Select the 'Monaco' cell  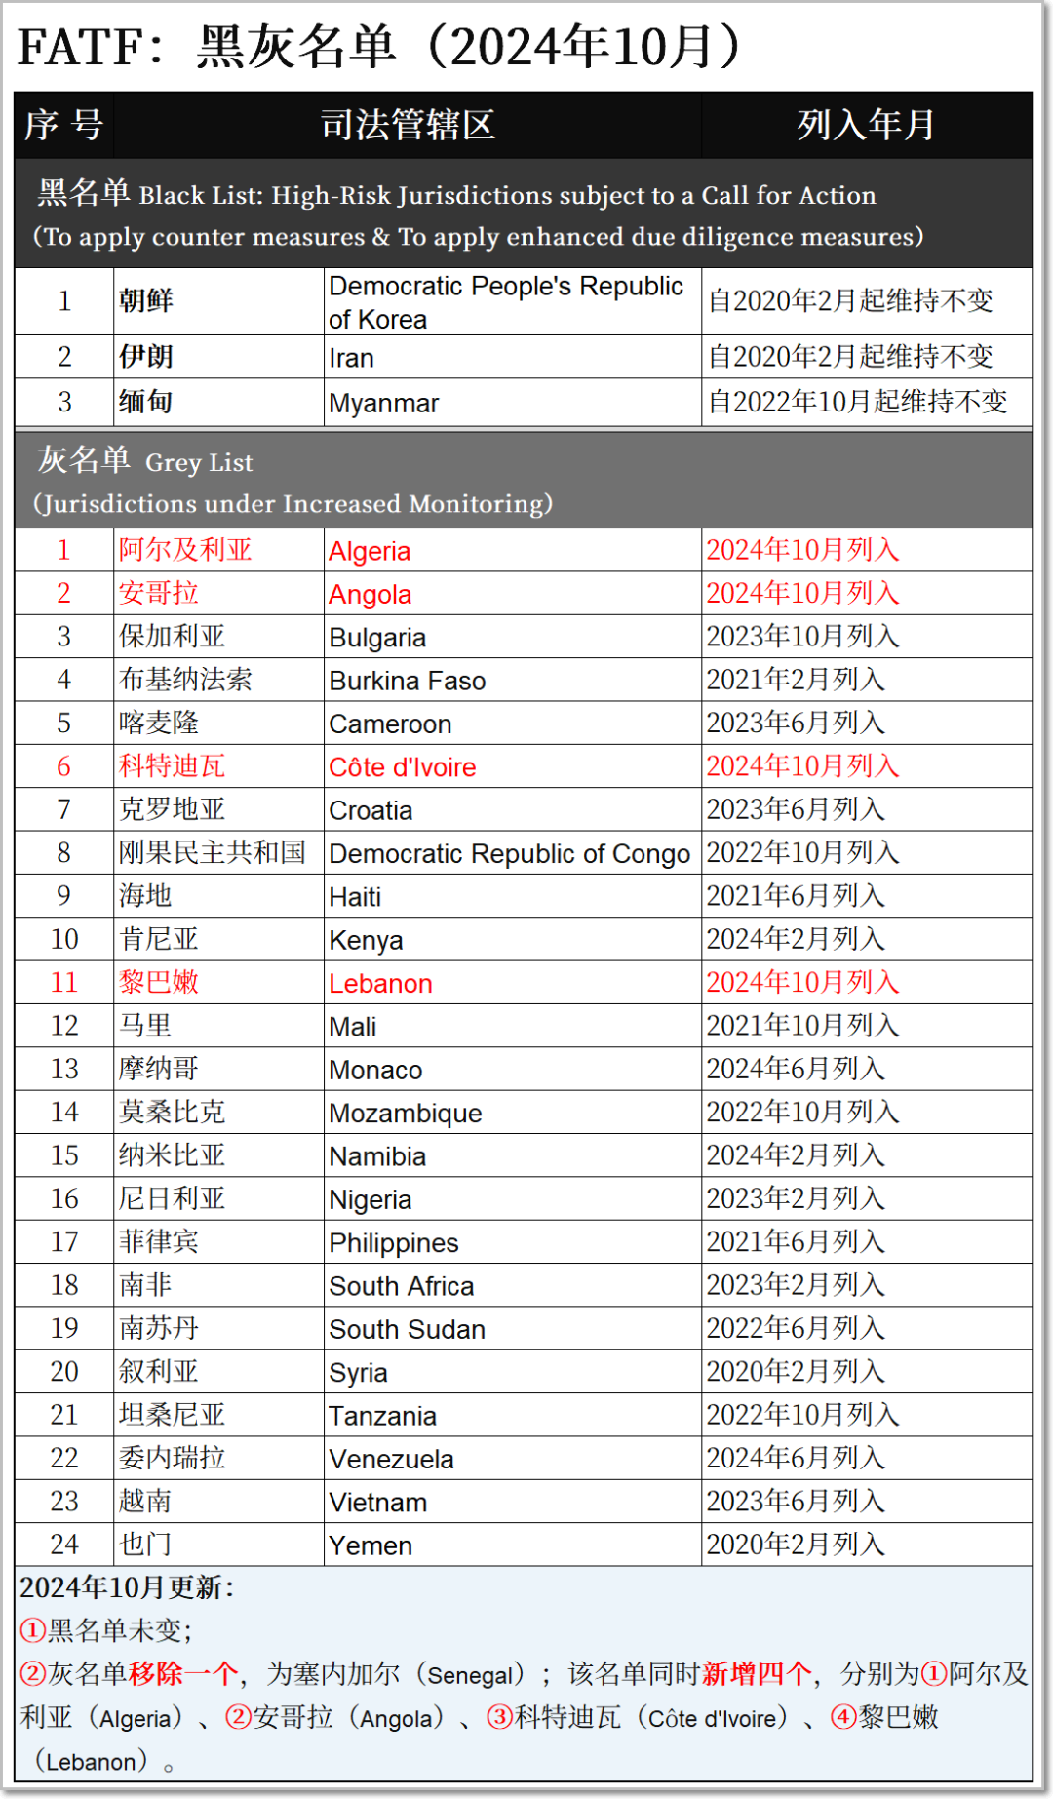513,1069
